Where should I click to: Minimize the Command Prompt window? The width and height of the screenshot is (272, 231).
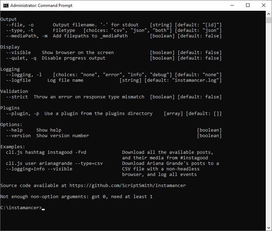tap(232, 6)
